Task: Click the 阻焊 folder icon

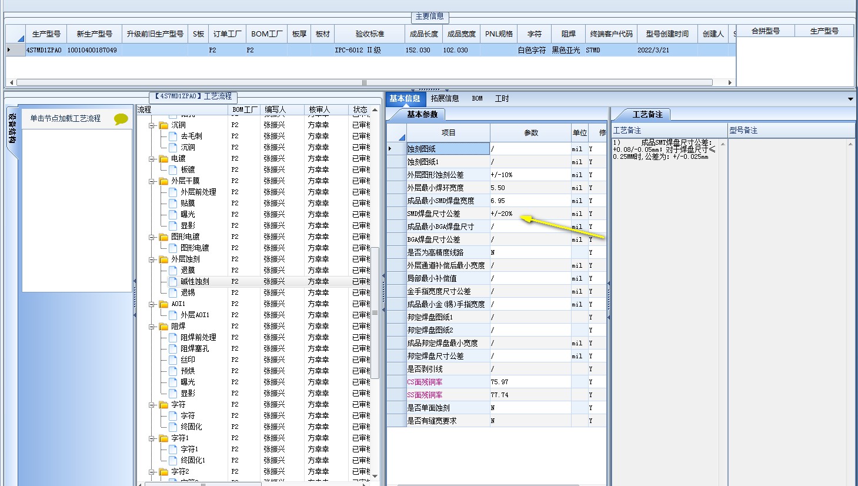Action: pyautogui.click(x=163, y=326)
